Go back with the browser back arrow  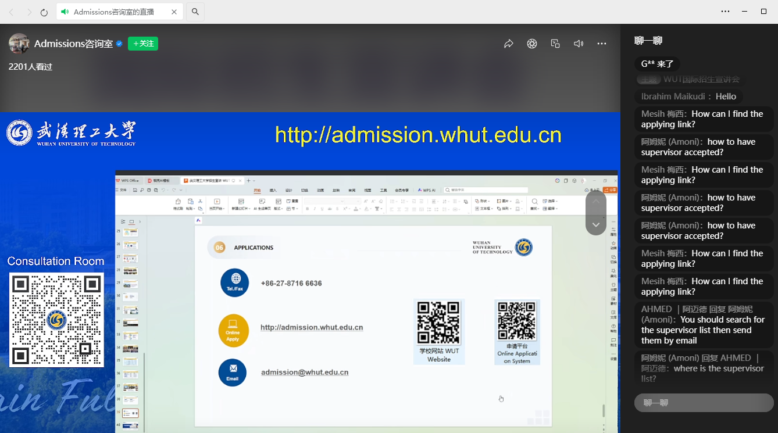[12, 12]
